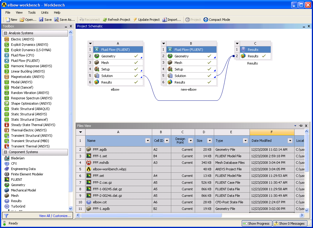Click the Refresh Project icon
Image resolution: width=313 pixels, height=228 pixels.
click(x=105, y=20)
